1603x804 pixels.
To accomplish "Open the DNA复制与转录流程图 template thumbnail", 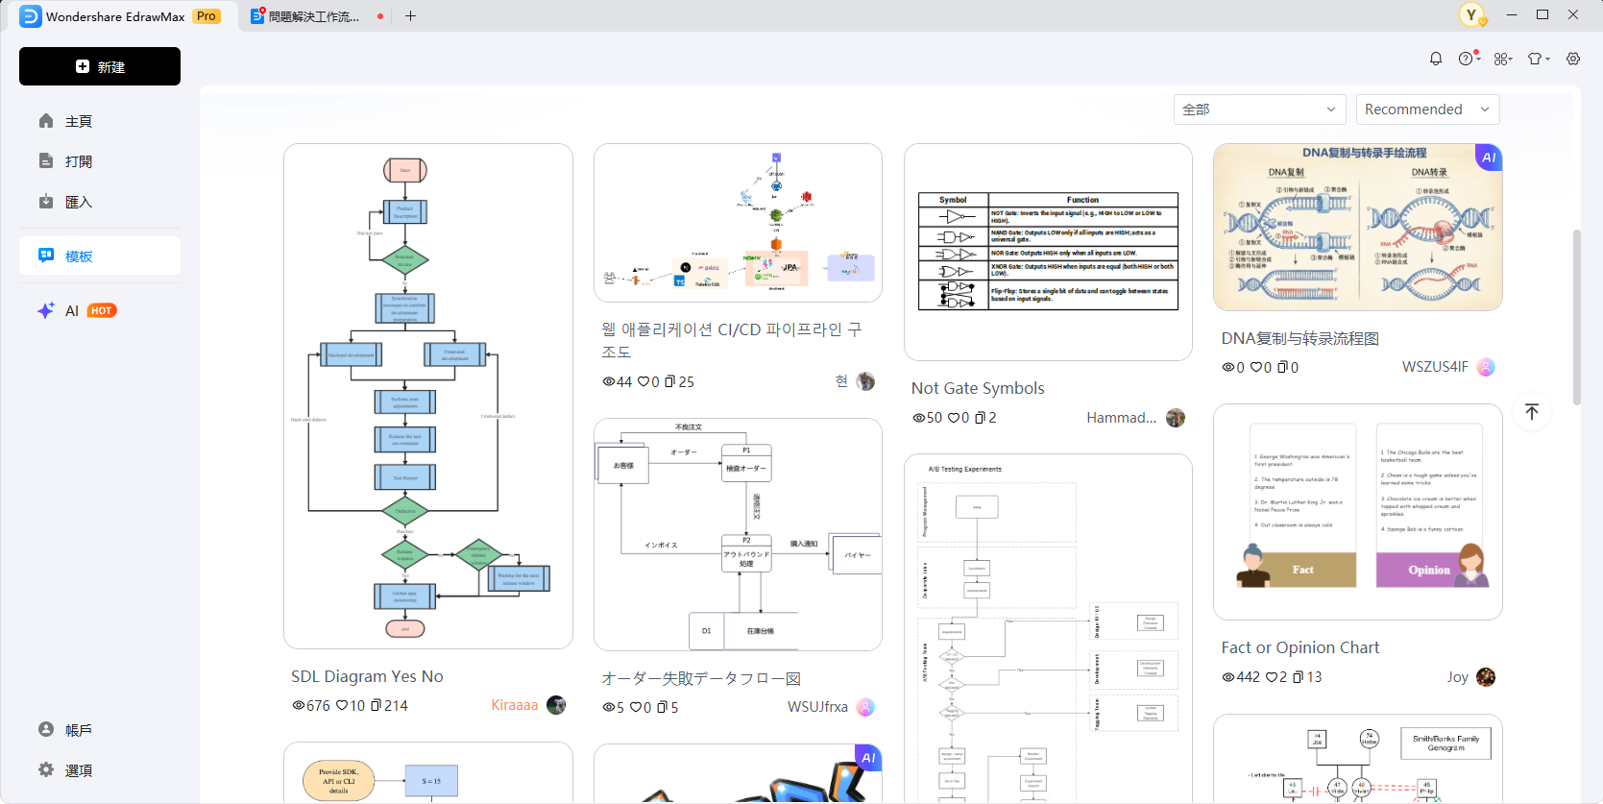I will click(x=1357, y=228).
